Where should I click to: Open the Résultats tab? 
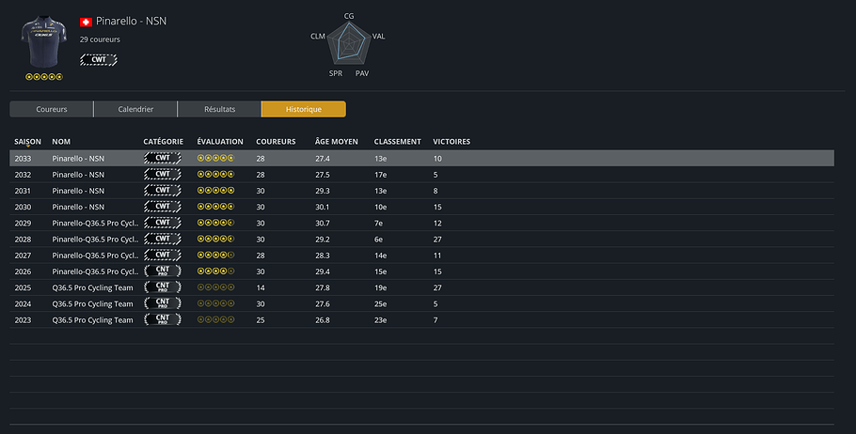pyautogui.click(x=219, y=109)
